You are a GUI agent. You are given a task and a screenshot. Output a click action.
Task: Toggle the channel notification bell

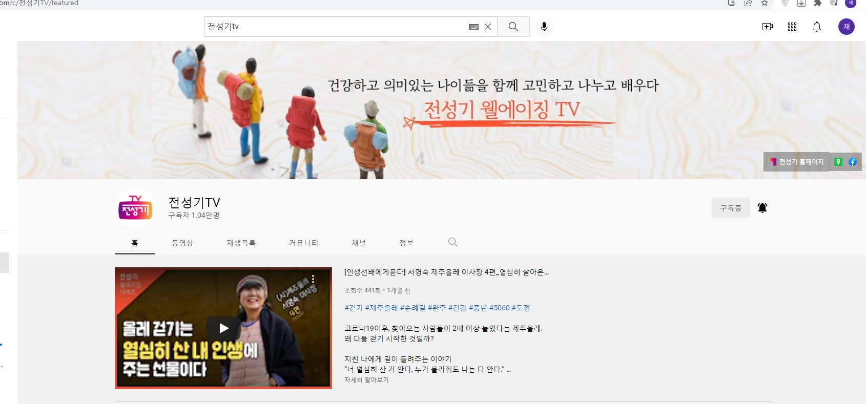762,208
